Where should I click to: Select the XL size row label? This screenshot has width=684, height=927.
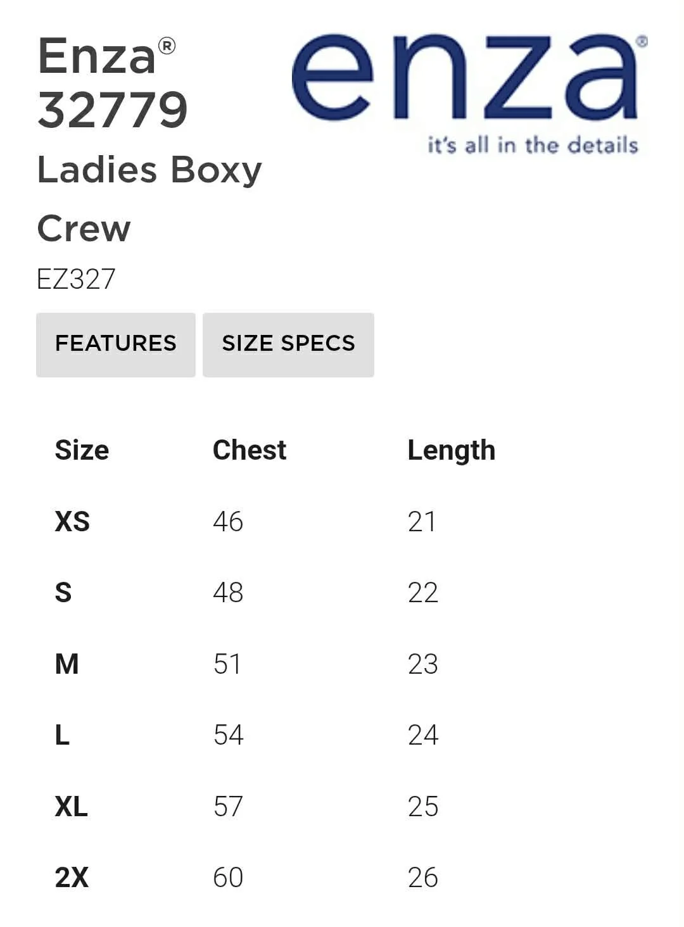pyautogui.click(x=72, y=807)
